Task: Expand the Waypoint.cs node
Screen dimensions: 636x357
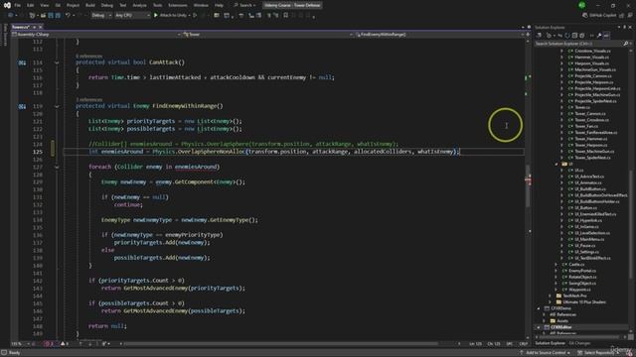Action: 556,290
